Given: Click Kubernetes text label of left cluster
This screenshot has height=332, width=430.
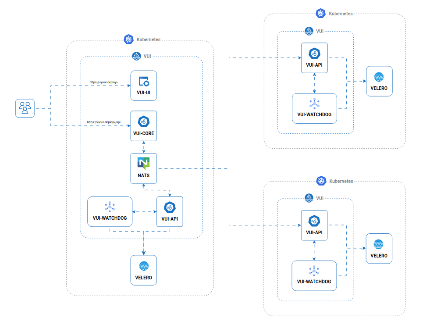Looking at the screenshot, I should (x=149, y=39).
